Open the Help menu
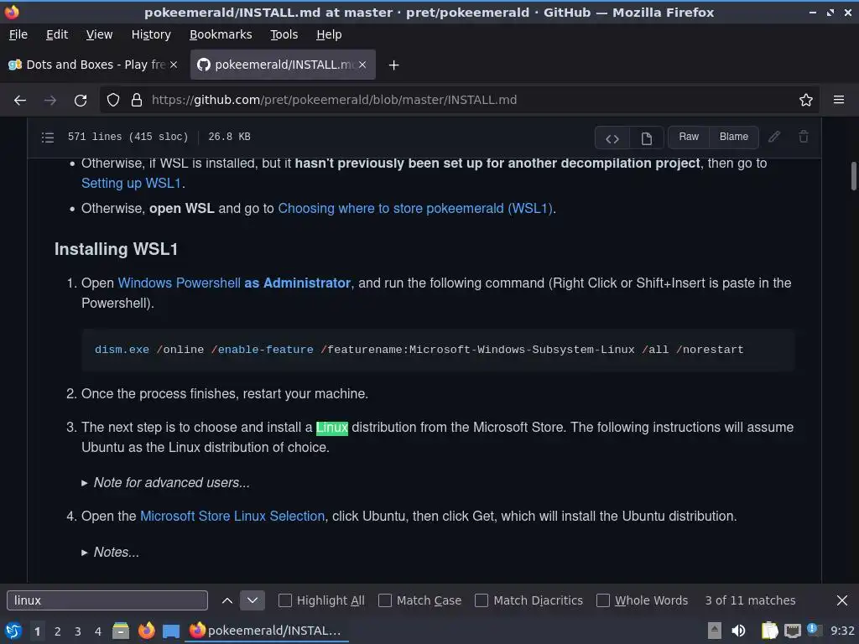The width and height of the screenshot is (859, 644). (x=329, y=34)
